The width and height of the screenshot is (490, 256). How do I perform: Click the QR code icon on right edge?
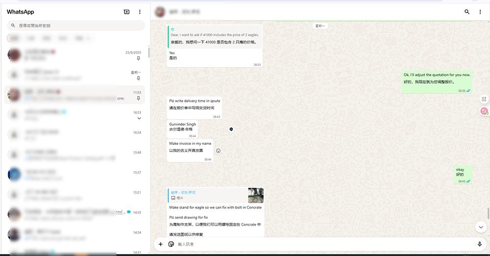[484, 99]
